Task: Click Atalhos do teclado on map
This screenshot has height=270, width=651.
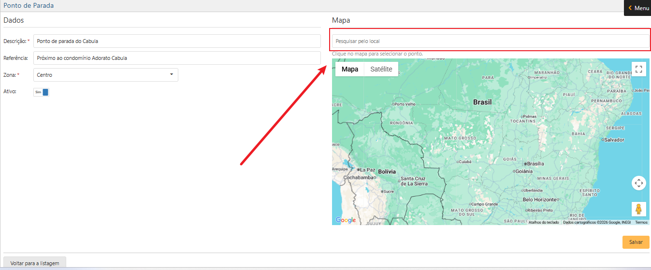Action: pyautogui.click(x=543, y=222)
